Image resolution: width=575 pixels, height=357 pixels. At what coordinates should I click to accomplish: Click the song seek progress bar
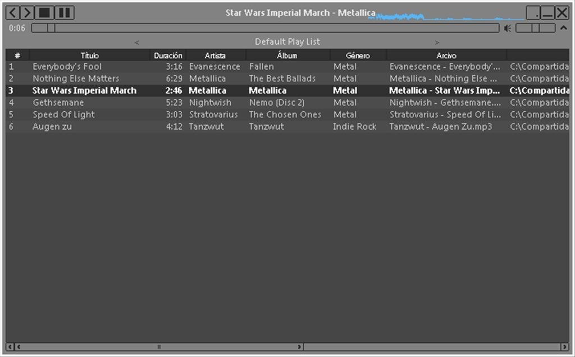265,28
